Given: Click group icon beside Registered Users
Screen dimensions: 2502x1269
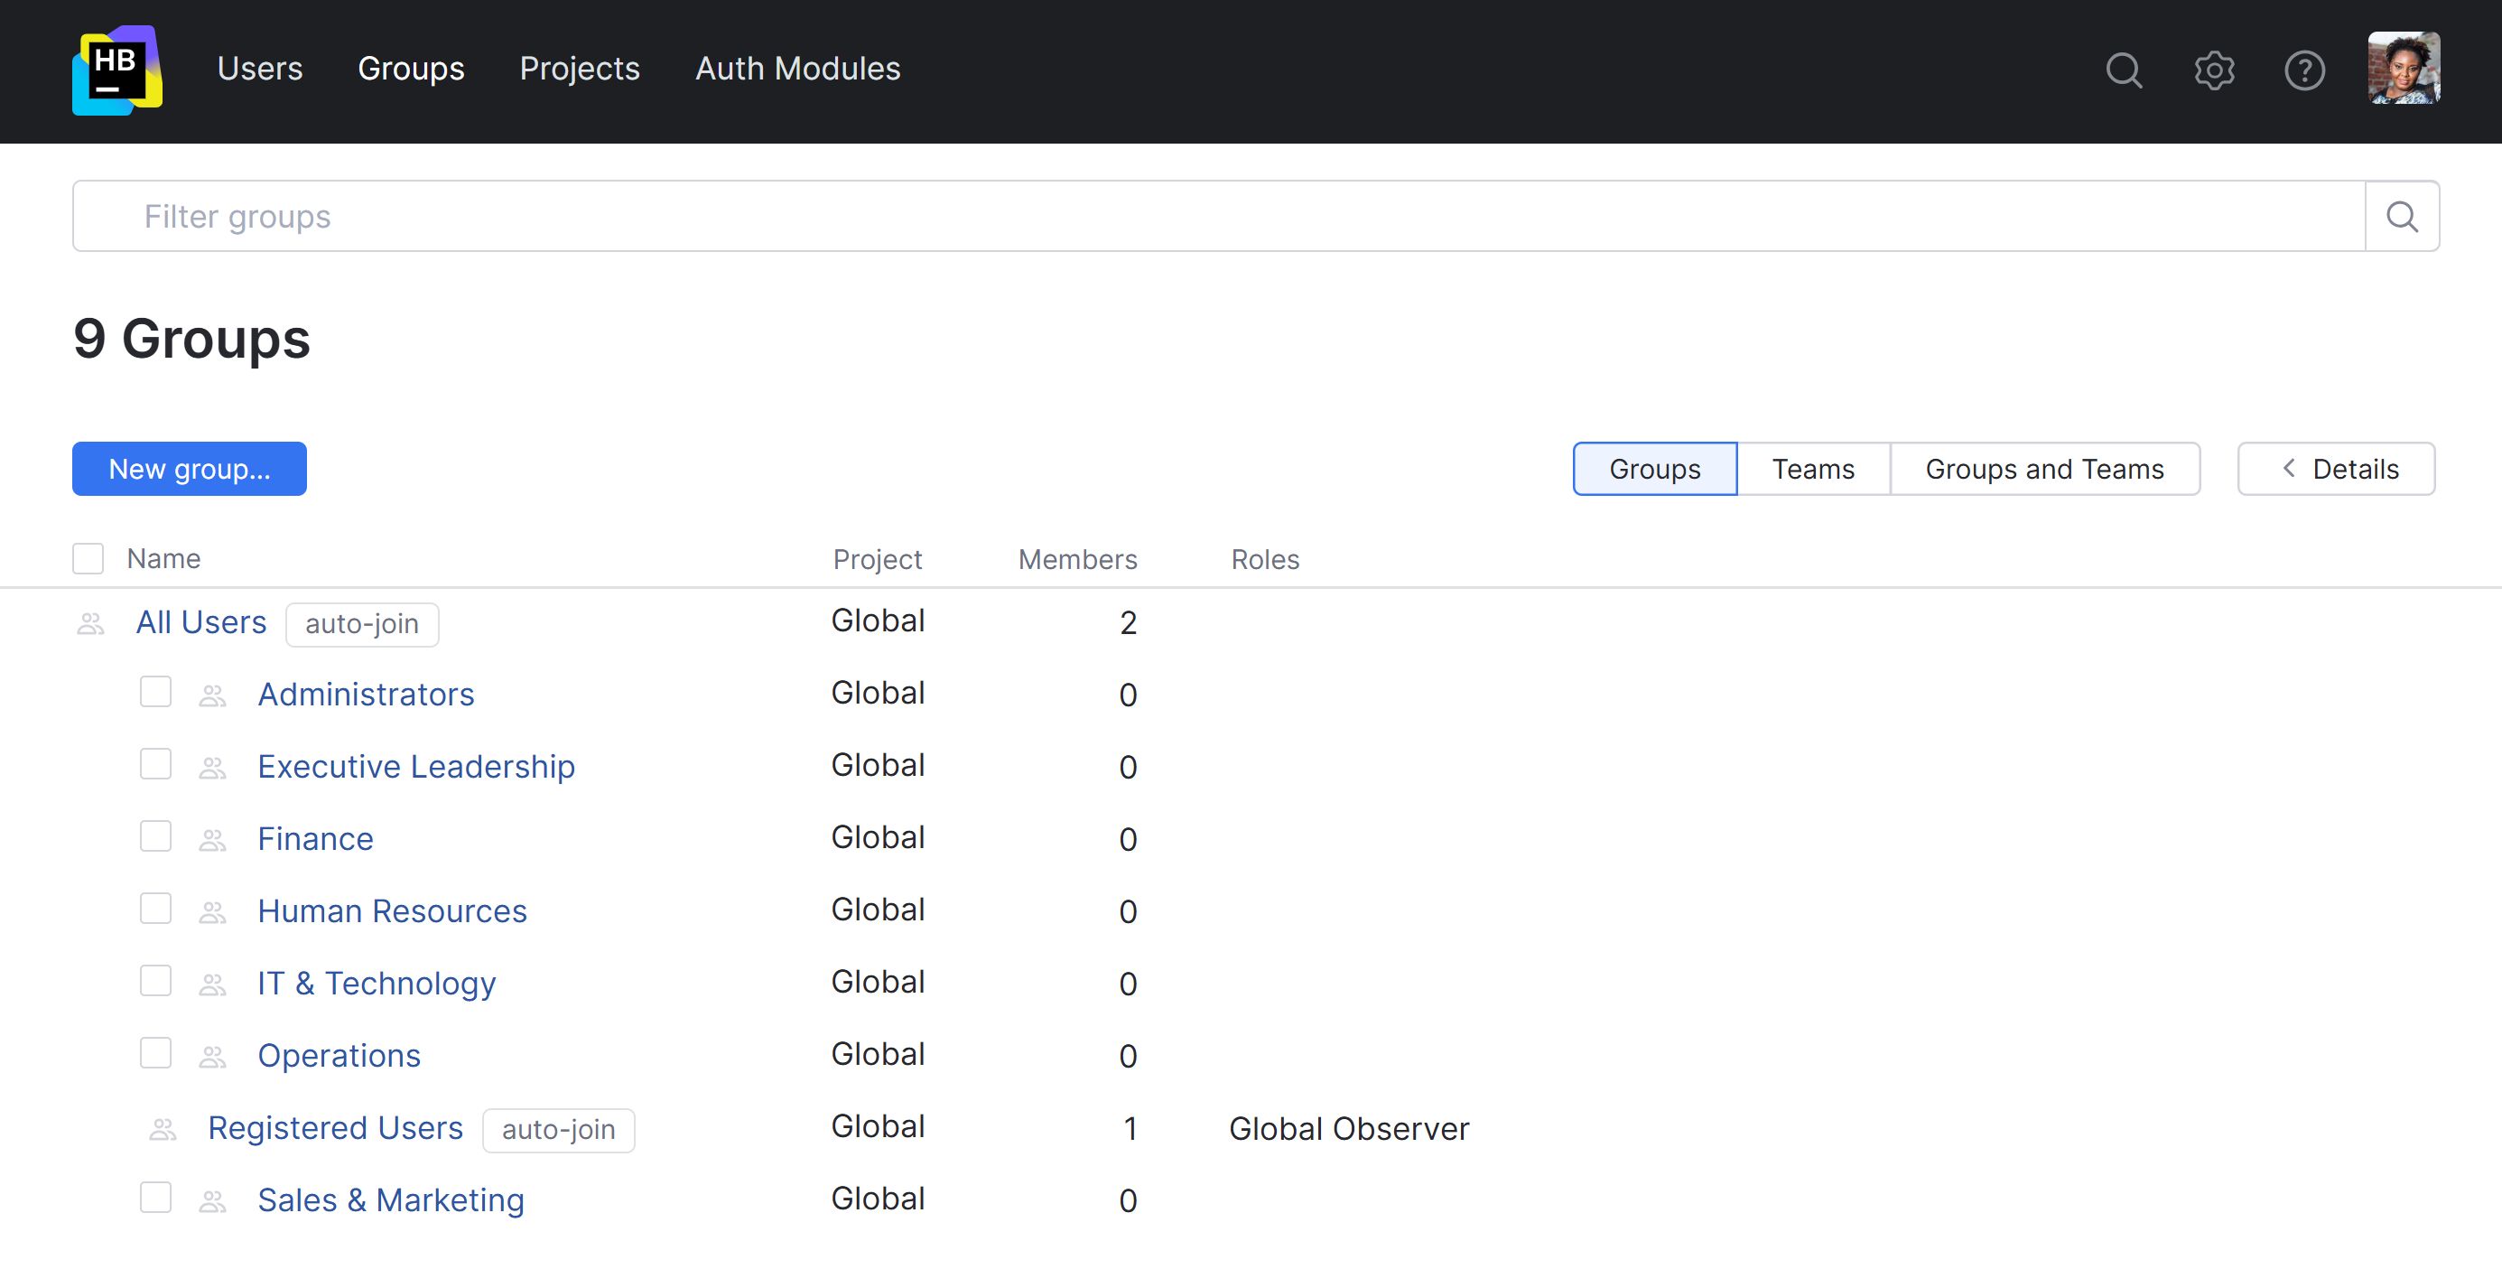Looking at the screenshot, I should pyautogui.click(x=163, y=1129).
